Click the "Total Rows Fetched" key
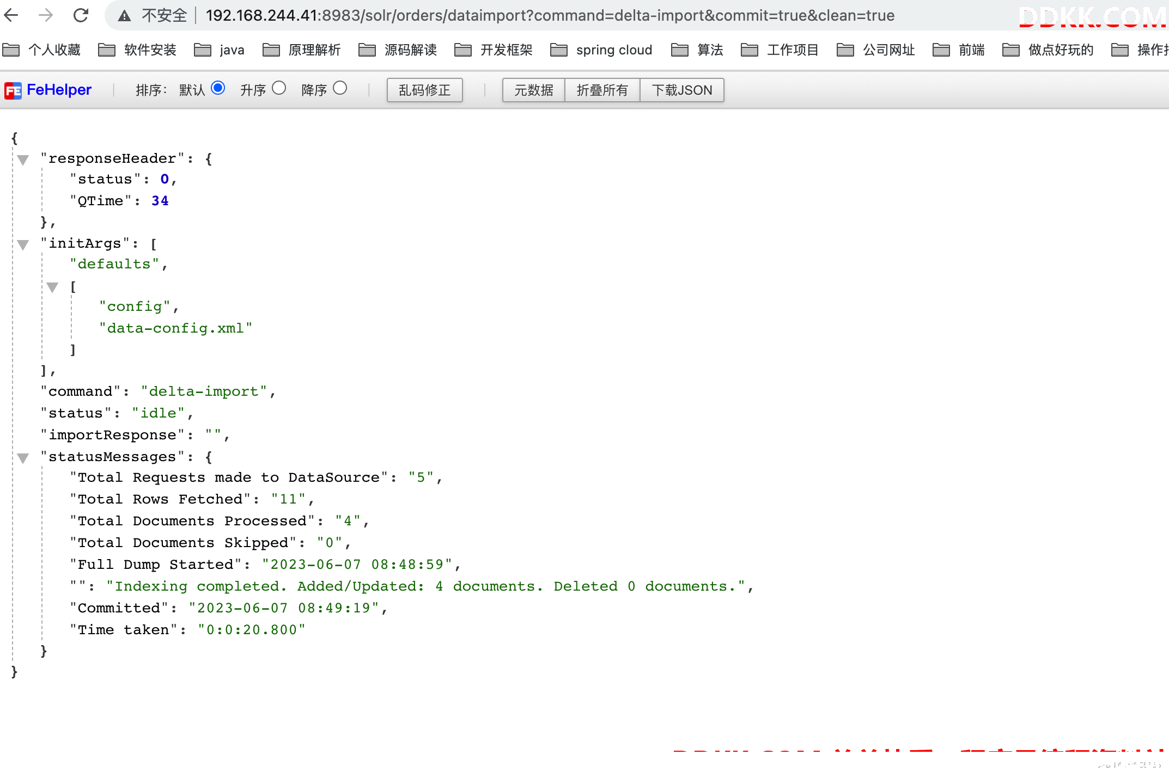The image size is (1169, 773). (160, 499)
